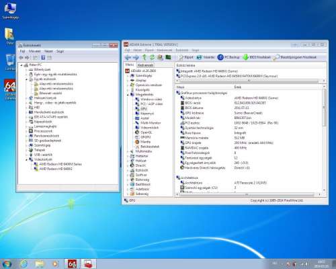The height and width of the screenshot is (269, 336).
Task: Expand Számítógép in AIDA64 tree
Action: [x=128, y=75]
